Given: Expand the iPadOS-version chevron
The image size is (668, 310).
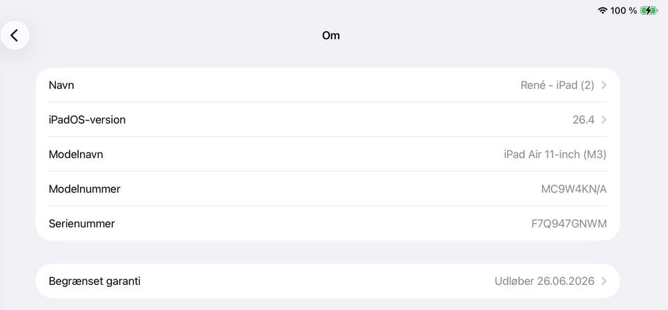Looking at the screenshot, I should pyautogui.click(x=604, y=120).
